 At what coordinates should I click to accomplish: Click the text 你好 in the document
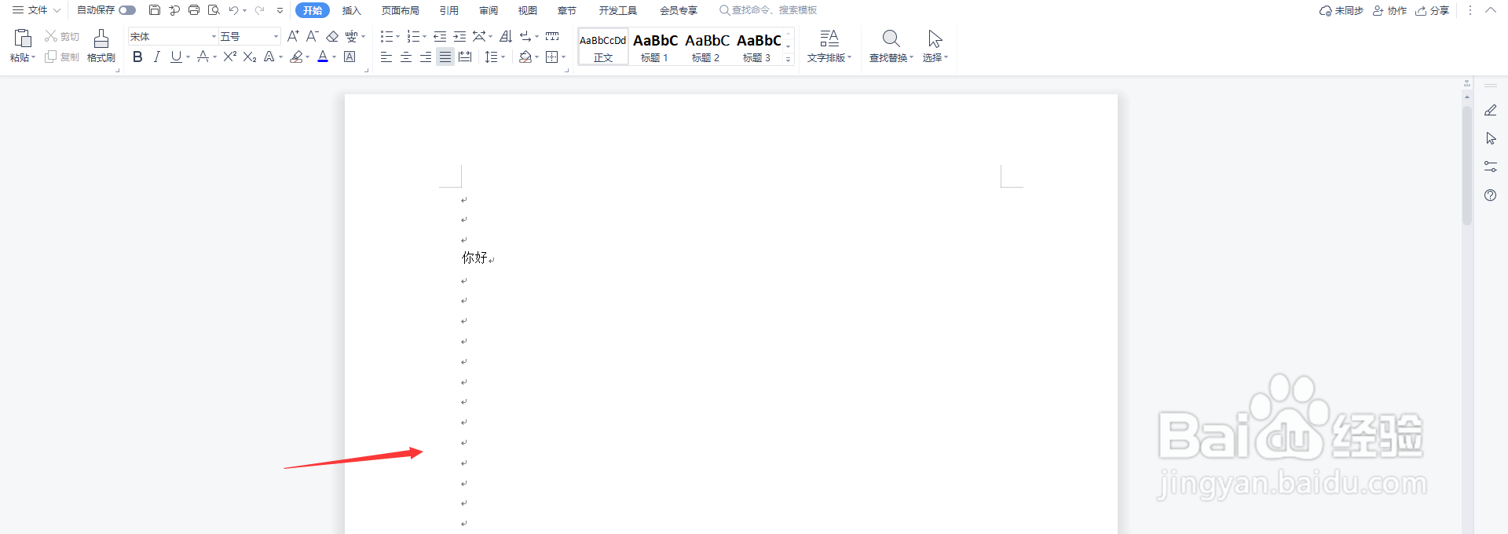click(474, 258)
